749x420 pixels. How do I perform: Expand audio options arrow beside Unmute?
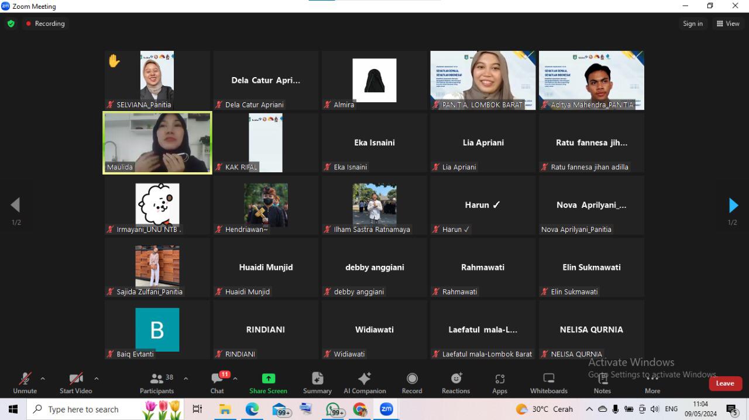(42, 379)
